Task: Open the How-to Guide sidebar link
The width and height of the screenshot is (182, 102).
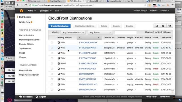Action: tap(25, 71)
